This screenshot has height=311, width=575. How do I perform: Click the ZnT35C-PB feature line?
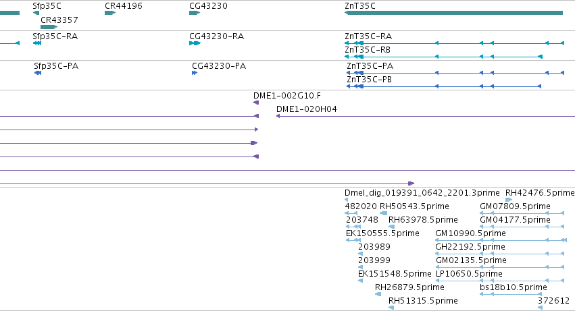pos(444,86)
